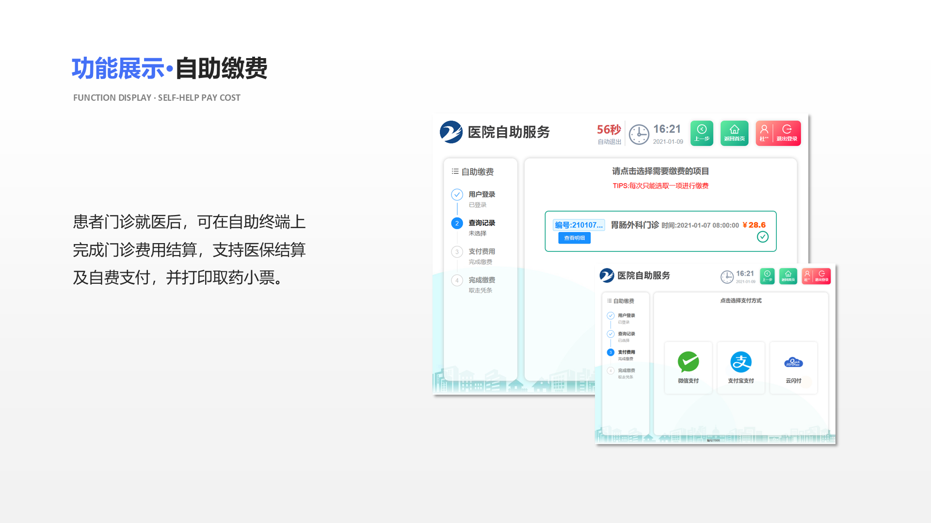This screenshot has width=931, height=523.
Task: Select WeChat Pay 微信支付 icon
Action: tap(688, 361)
